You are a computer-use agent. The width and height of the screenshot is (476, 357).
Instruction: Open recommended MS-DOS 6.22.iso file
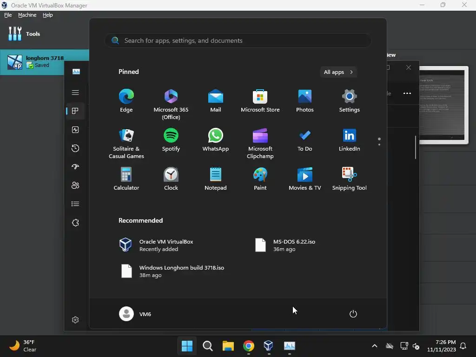(x=285, y=245)
